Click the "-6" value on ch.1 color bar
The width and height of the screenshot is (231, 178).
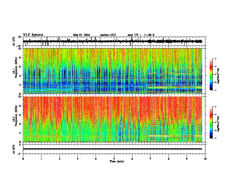215,82
